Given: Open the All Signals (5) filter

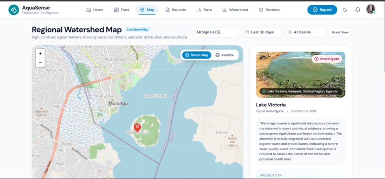Looking at the screenshot, I should tap(216, 32).
